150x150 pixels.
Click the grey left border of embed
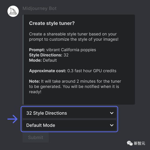(23, 60)
